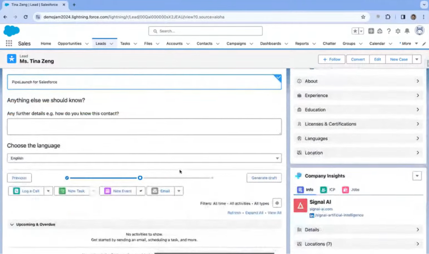Follow this lead record
This screenshot has width=429, height=254.
tap(332, 59)
